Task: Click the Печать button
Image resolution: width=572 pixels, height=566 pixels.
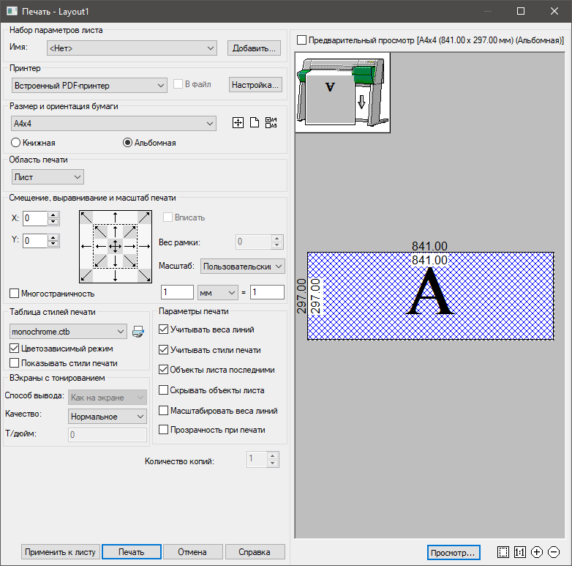Action: click(x=132, y=552)
